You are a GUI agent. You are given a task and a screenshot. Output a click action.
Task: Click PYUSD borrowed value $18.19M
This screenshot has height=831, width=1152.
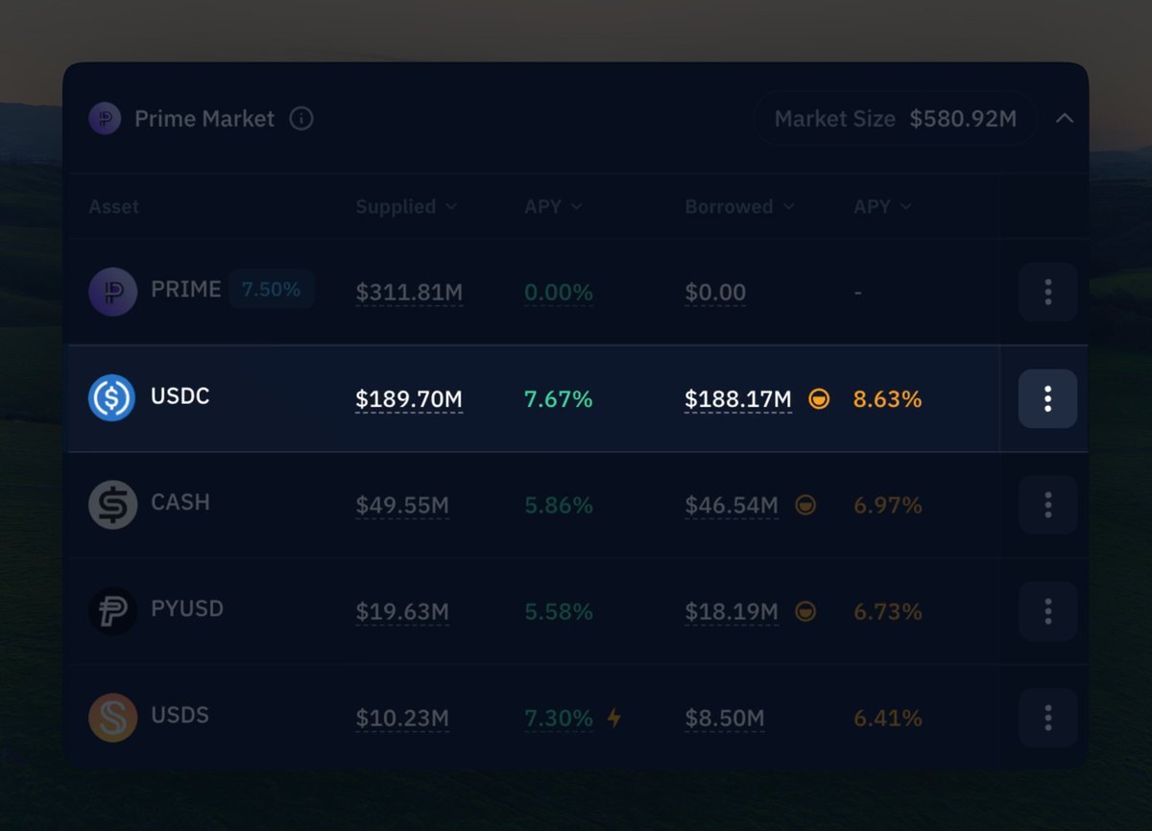pos(732,612)
